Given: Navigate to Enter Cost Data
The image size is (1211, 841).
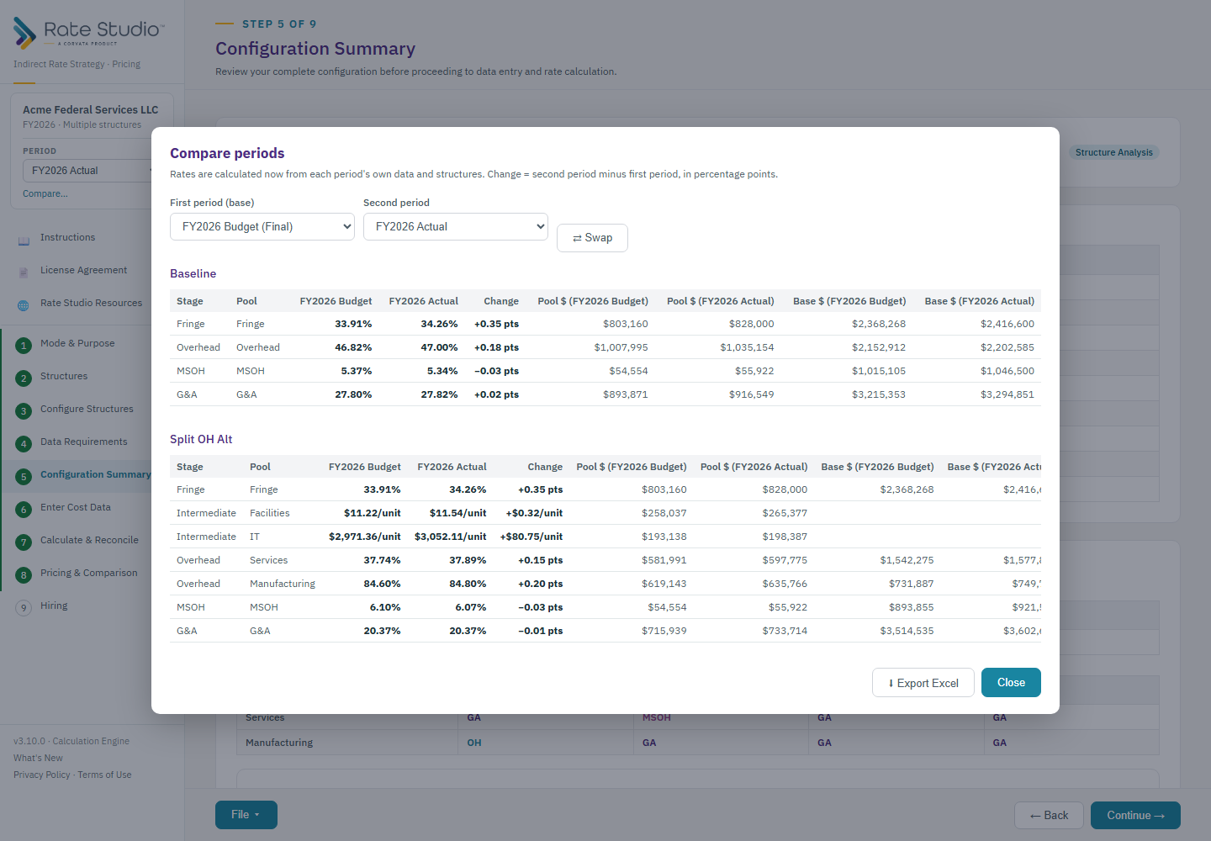Looking at the screenshot, I should tap(76, 508).
